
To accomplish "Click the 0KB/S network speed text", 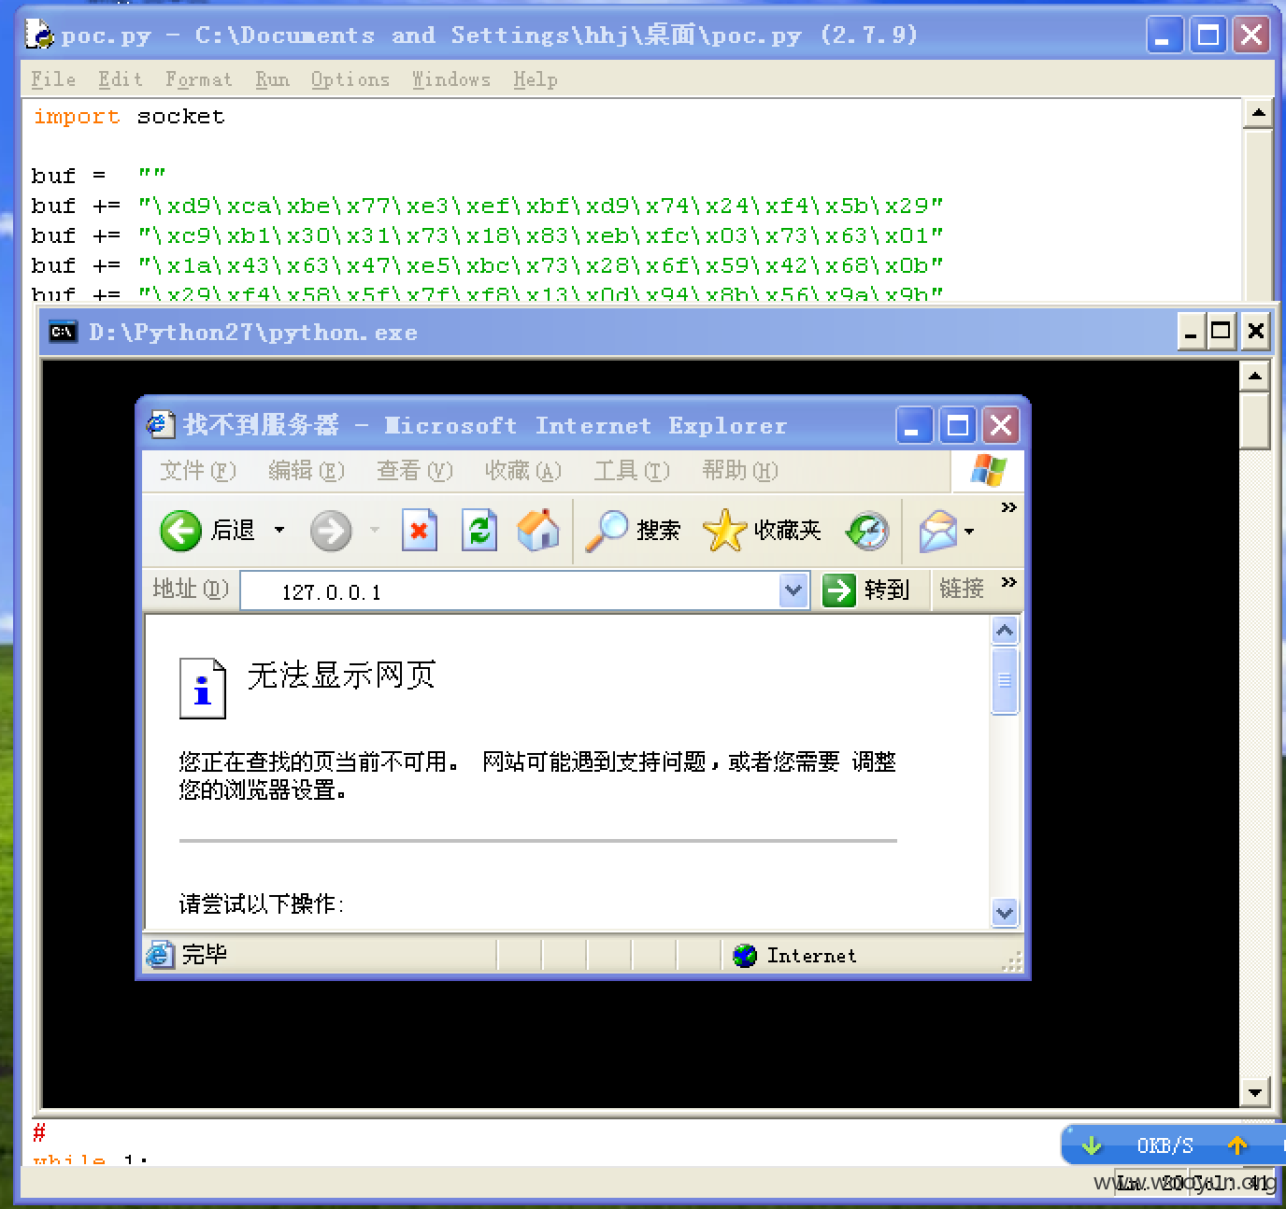I will tap(1165, 1145).
